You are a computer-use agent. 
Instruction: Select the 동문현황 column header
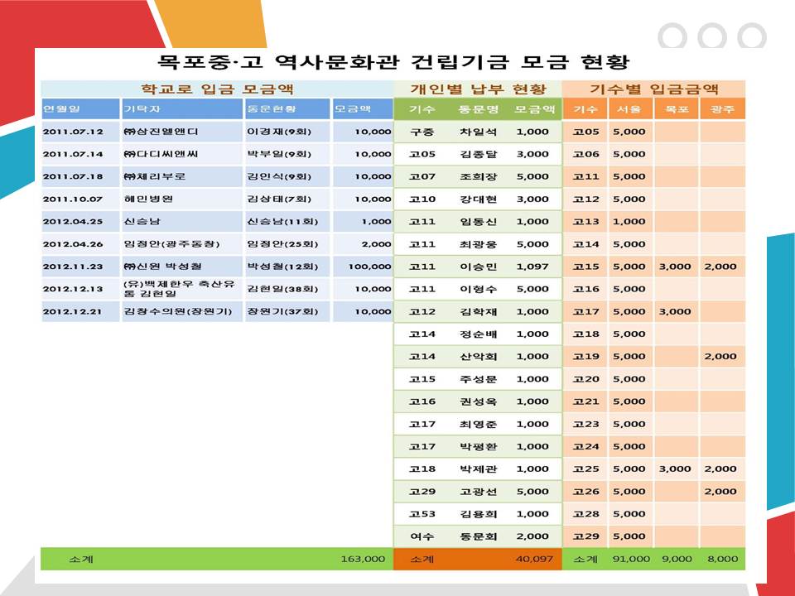(287, 109)
